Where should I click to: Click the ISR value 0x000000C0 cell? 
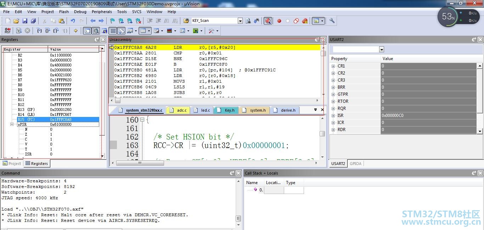coord(429,116)
